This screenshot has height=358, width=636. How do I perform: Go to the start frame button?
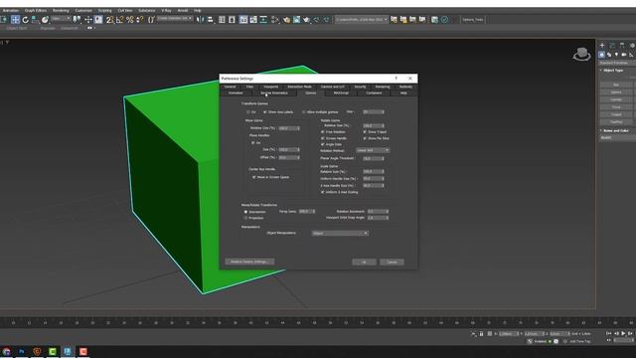click(x=608, y=333)
